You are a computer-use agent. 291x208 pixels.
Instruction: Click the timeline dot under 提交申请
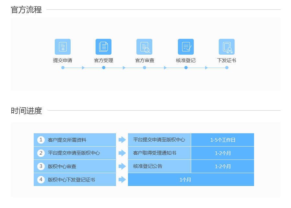pos(63,68)
